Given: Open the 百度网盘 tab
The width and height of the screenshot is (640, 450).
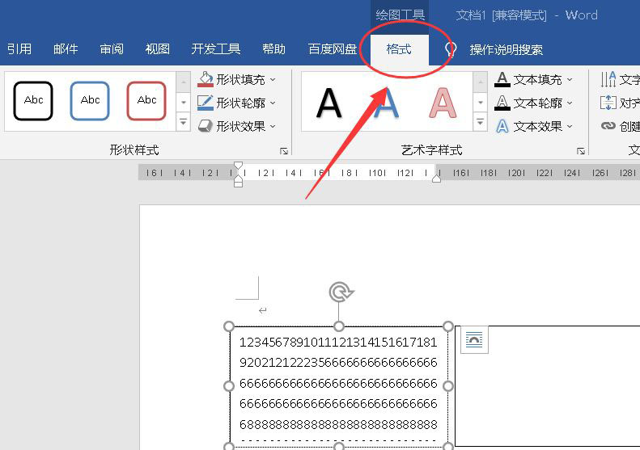Looking at the screenshot, I should point(333,49).
